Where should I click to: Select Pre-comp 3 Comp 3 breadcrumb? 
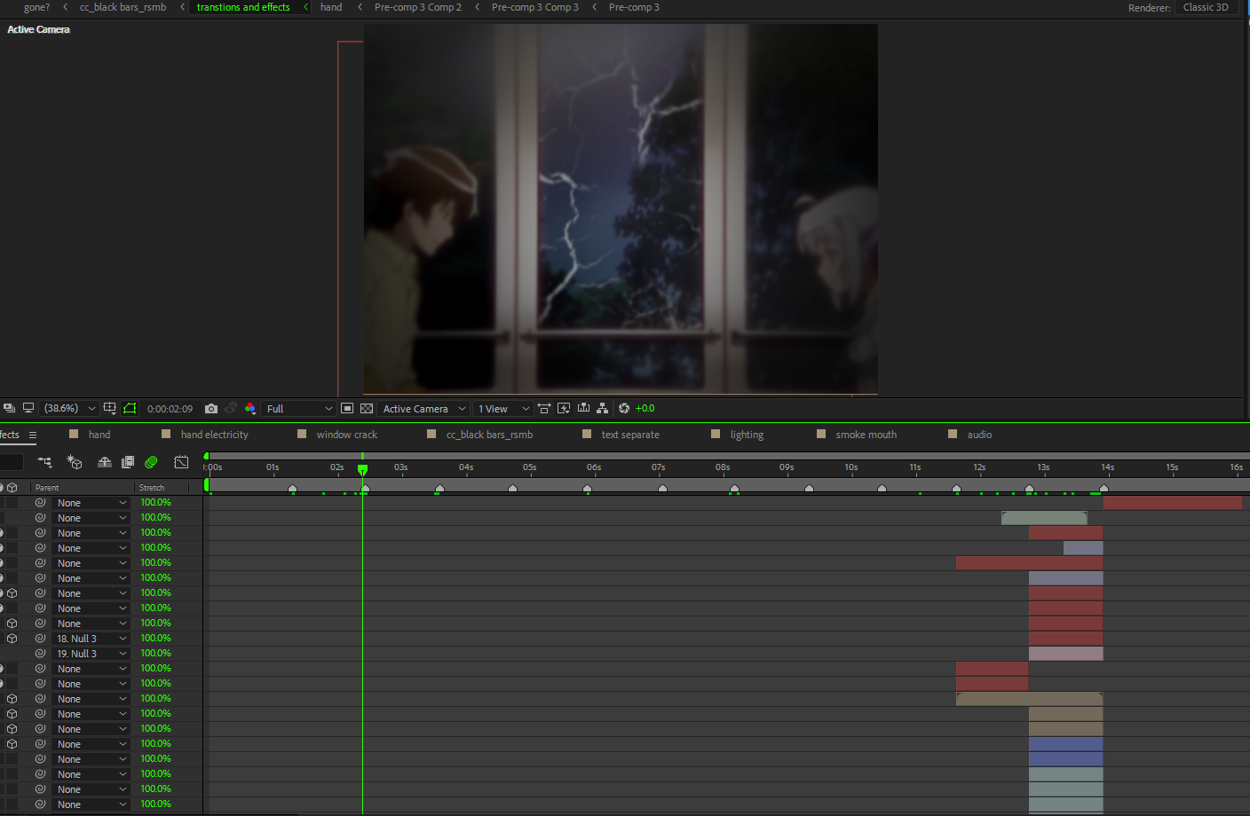[x=535, y=7]
